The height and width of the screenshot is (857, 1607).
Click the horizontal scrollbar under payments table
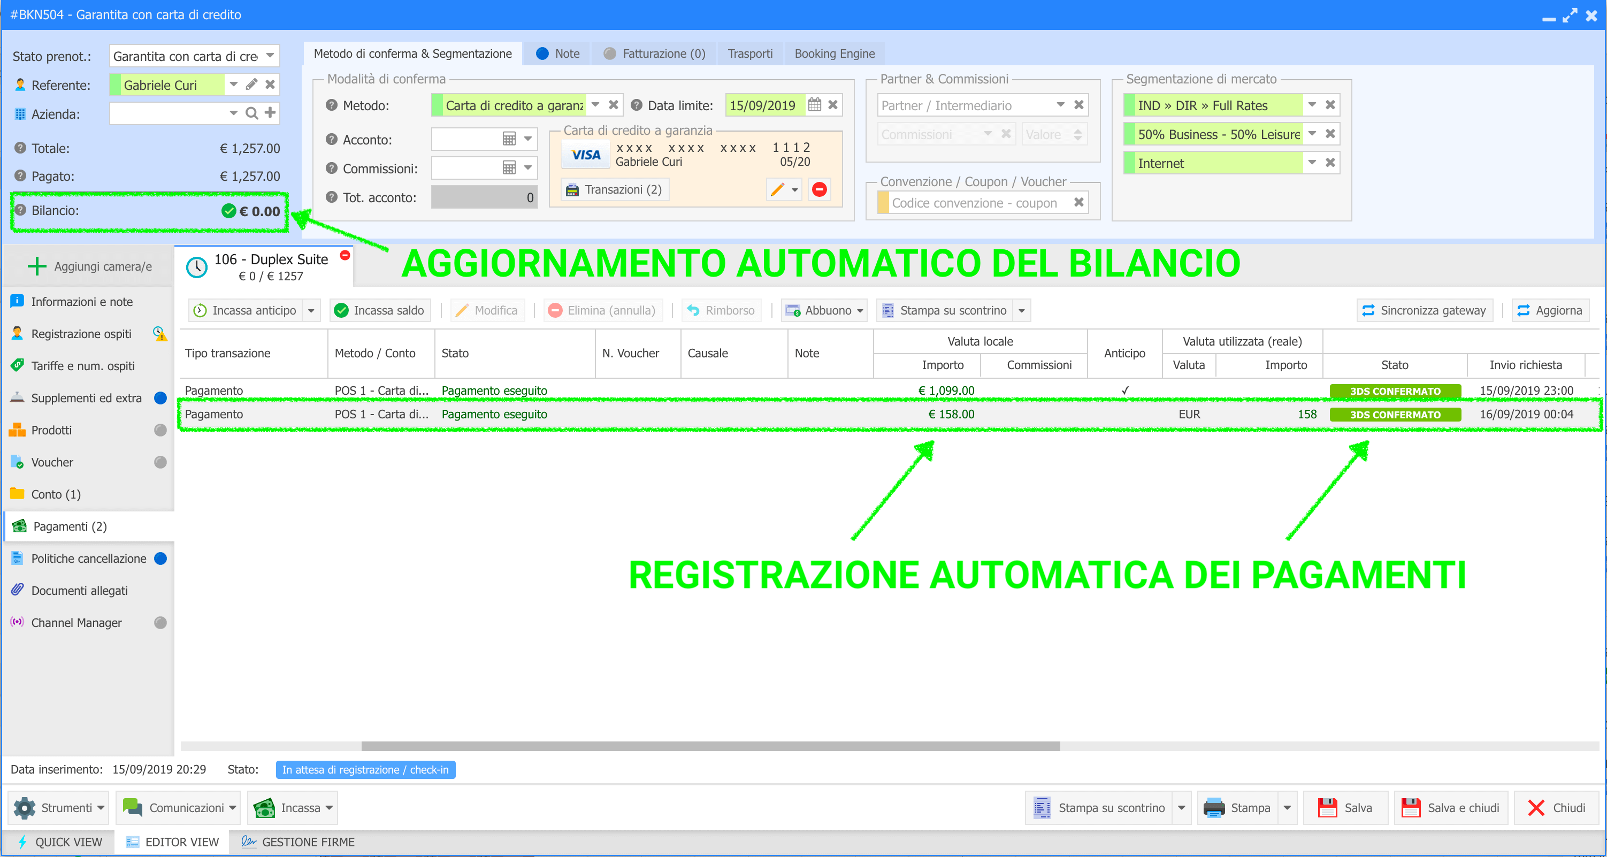[710, 746]
